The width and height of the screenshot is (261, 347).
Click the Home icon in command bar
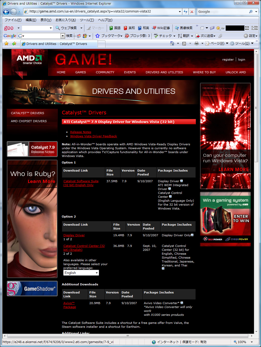point(172,43)
